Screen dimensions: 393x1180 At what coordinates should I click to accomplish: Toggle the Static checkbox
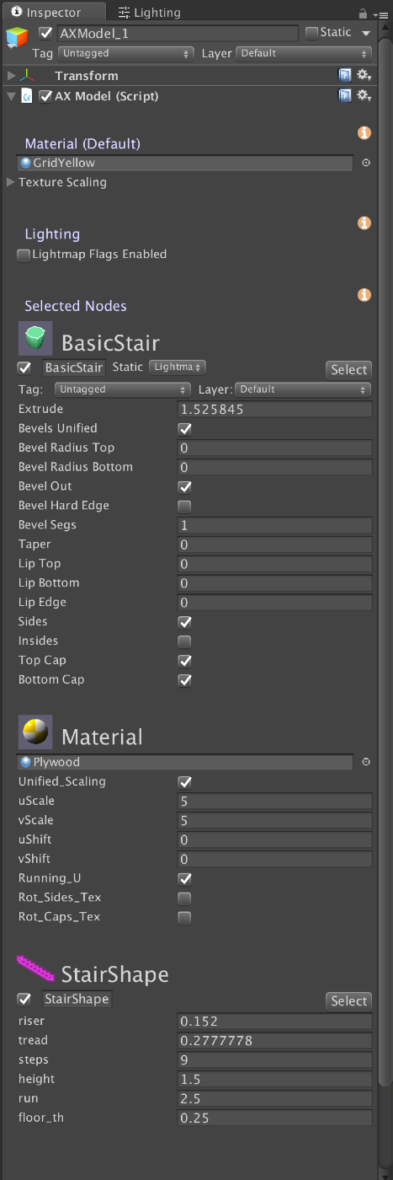click(311, 33)
